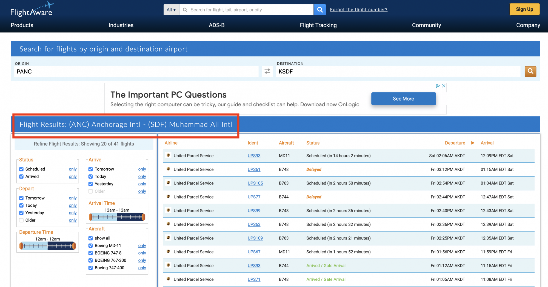548x287 pixels.
Task: Uncheck the Boeing MD-11 aircraft checkbox
Action: [91, 246]
